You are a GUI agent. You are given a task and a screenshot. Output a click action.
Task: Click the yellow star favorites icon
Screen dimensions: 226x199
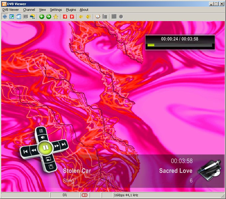56,17
